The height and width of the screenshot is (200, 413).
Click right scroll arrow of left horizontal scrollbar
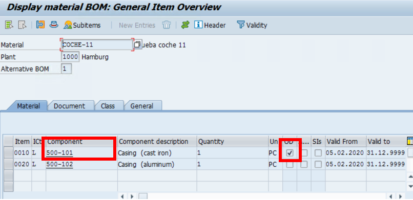click(x=133, y=196)
